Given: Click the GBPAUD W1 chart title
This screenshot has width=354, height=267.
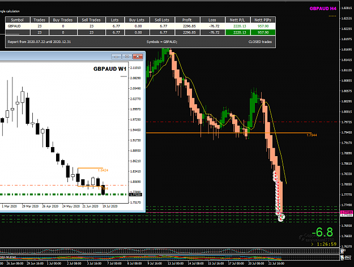Looking at the screenshot, I should [110, 69].
